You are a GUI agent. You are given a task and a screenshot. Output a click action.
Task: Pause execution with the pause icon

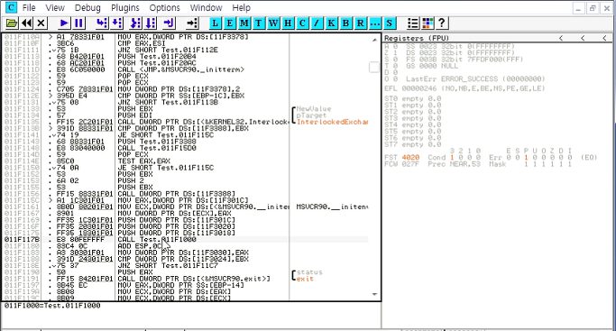coord(78,23)
